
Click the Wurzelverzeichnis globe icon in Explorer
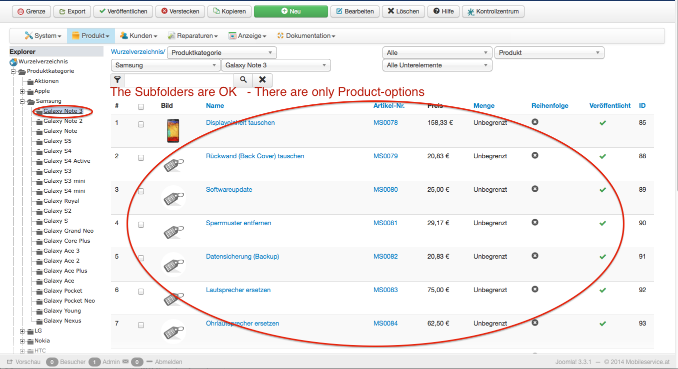[13, 62]
